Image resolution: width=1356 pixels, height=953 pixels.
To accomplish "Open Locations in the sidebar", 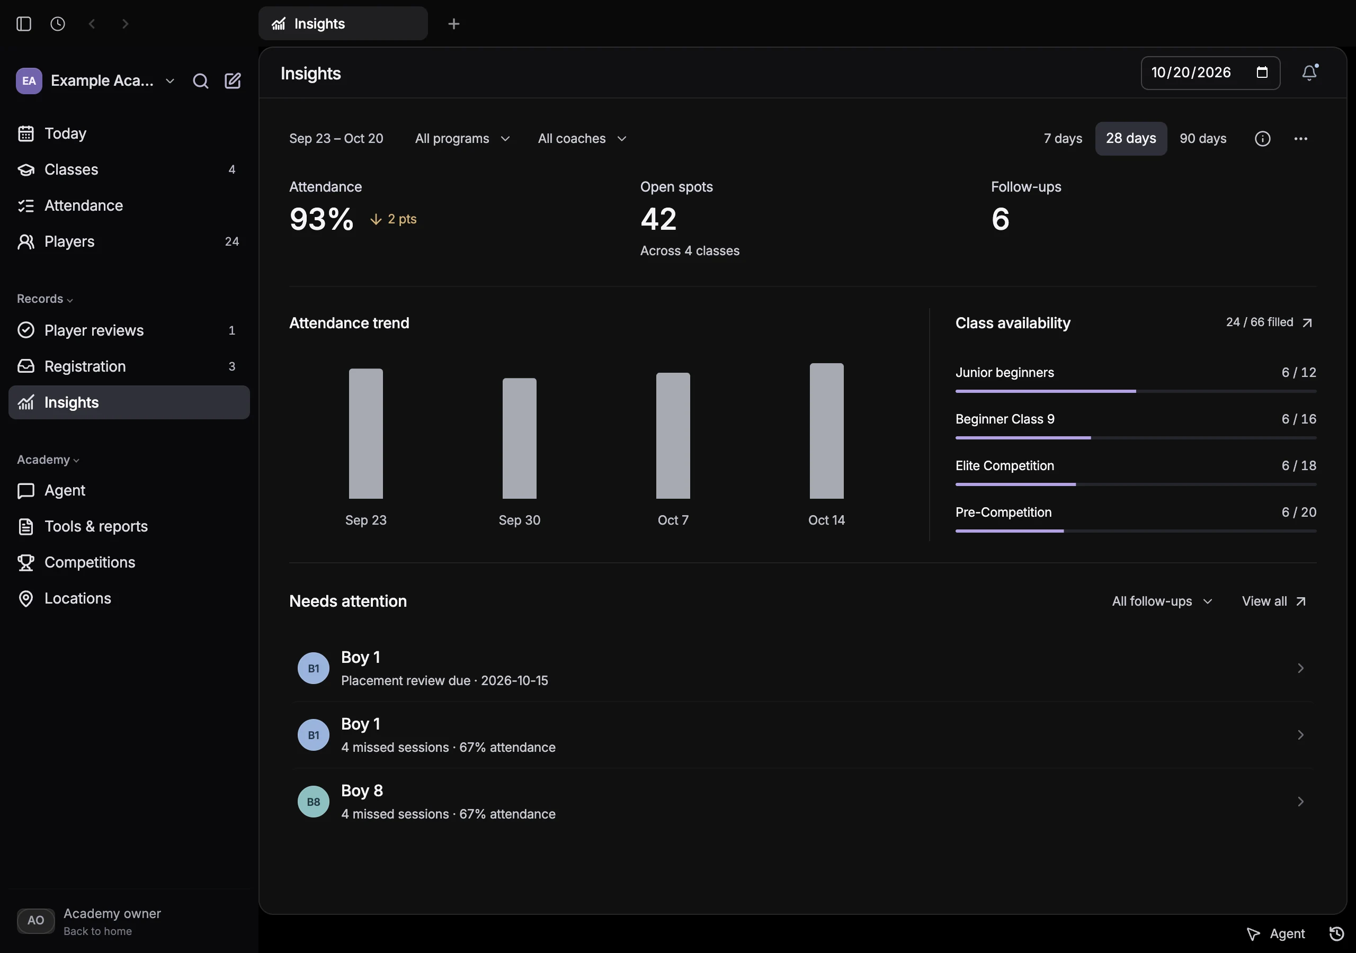I will [129, 598].
